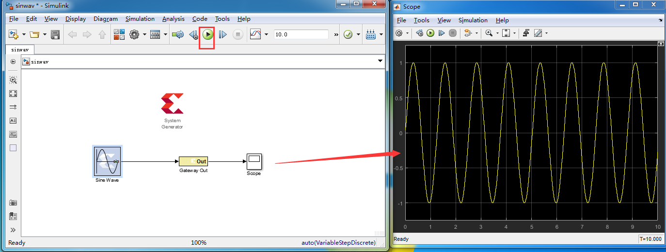Image resolution: width=666 pixels, height=252 pixels.
Task: Open the Simulation menu in Simulink
Action: pyautogui.click(x=140, y=19)
